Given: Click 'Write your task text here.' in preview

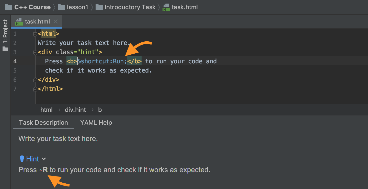Looking at the screenshot, I should click(58, 139).
